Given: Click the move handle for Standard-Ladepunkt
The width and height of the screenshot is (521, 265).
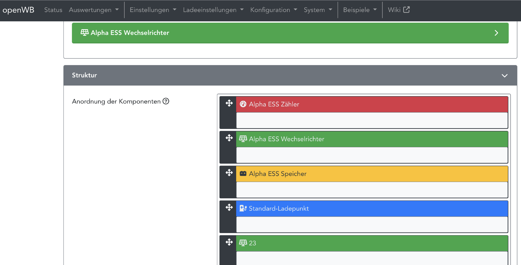Looking at the screenshot, I should (x=229, y=207).
